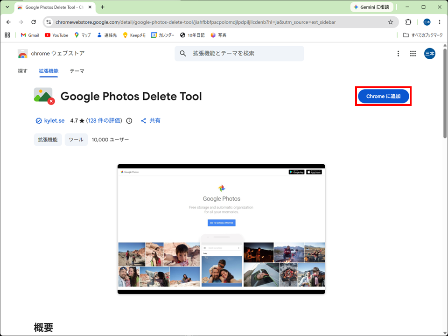The width and height of the screenshot is (448, 336).
Task: Open the 写真 bookmark
Action: 218,35
